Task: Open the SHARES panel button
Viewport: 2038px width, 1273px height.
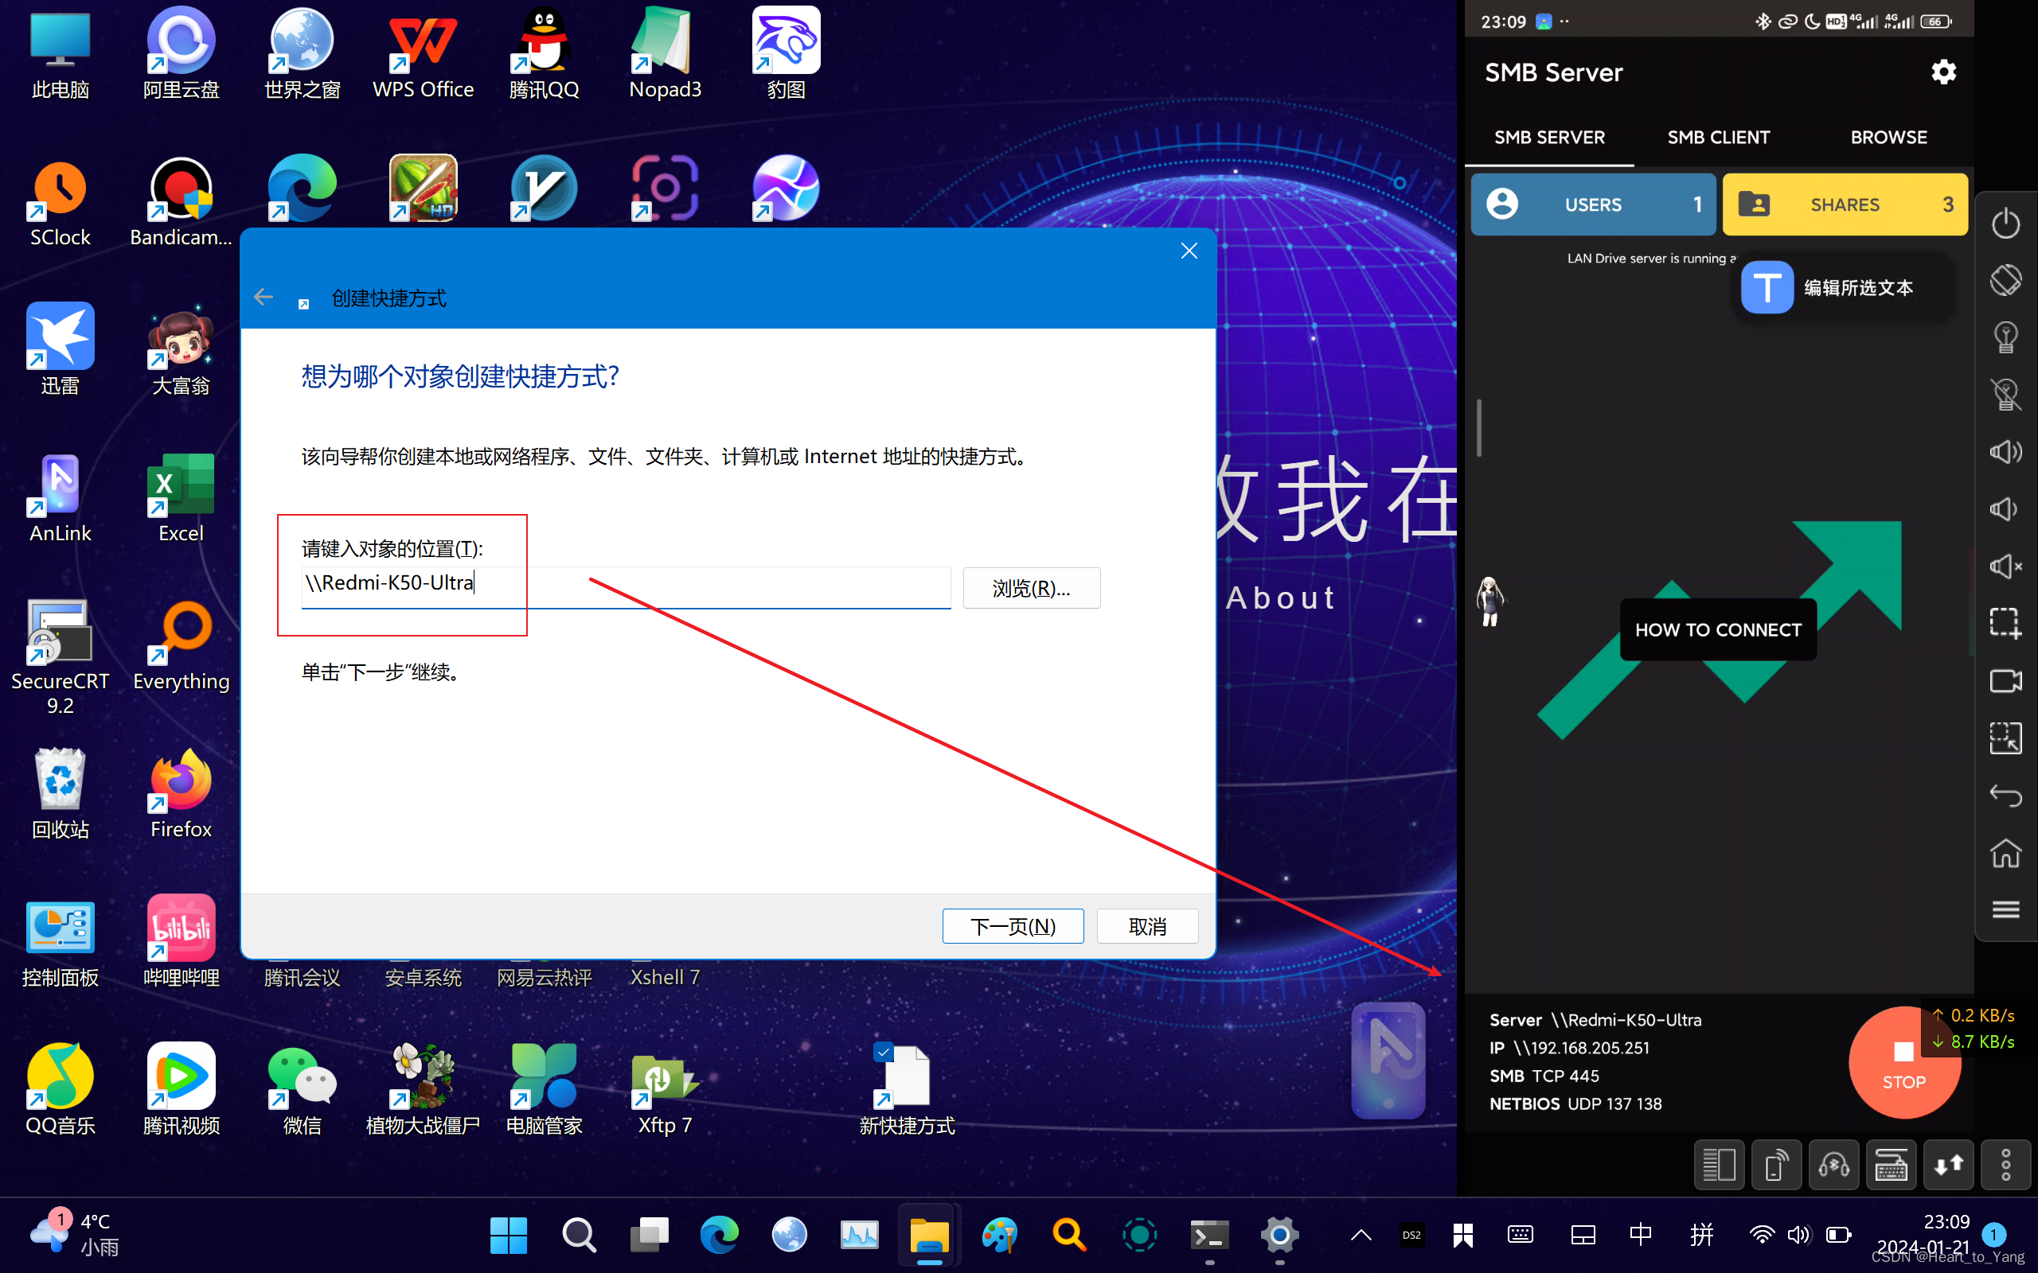Action: (1845, 204)
